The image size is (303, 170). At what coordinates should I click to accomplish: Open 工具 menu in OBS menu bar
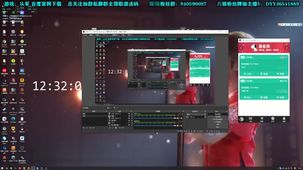[x=123, y=35]
